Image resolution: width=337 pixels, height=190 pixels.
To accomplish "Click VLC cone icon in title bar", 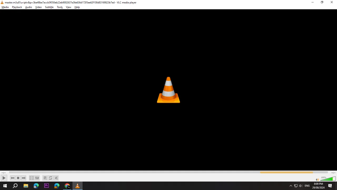I will tap(2, 2).
